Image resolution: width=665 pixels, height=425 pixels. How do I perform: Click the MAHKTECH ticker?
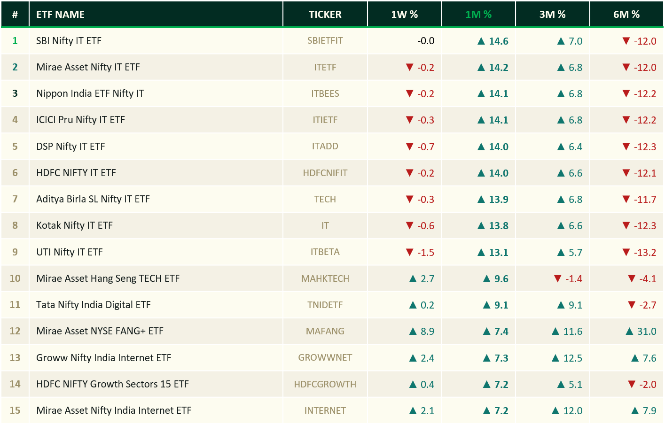pos(325,278)
